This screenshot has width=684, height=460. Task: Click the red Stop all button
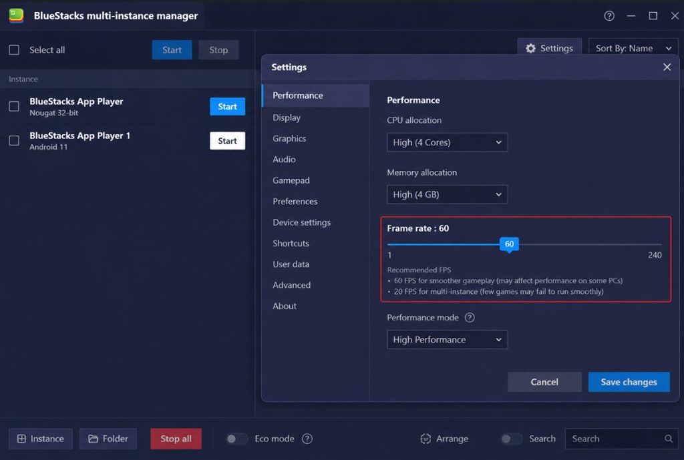coord(176,439)
